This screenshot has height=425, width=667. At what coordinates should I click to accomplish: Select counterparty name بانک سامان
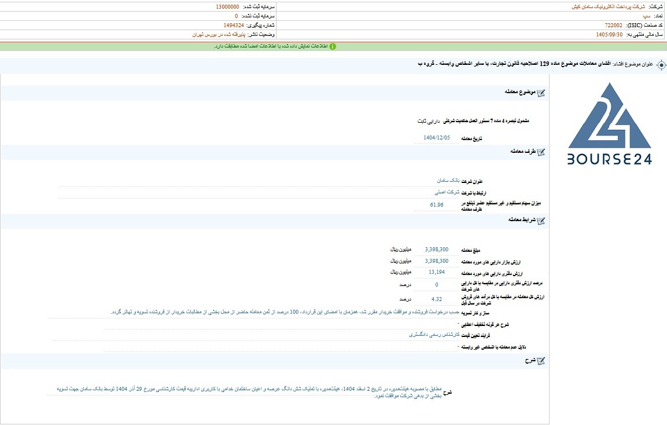pyautogui.click(x=448, y=181)
